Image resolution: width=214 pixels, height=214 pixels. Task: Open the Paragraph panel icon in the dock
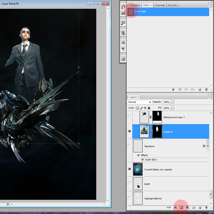pyautogui.click(x=123, y=49)
